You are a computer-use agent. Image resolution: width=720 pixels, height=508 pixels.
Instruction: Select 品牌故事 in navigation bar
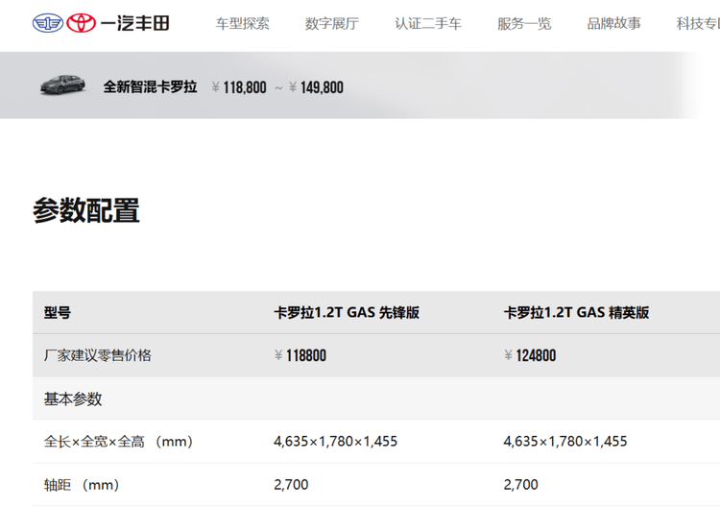614,23
